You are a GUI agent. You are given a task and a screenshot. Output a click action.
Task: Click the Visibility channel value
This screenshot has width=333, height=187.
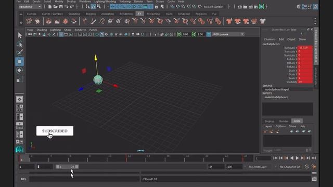point(305,82)
